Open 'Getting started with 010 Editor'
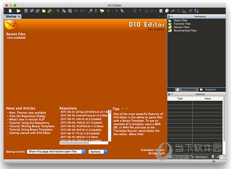Image resolution: width=231 pixels, height=169 pixels. 30,133
